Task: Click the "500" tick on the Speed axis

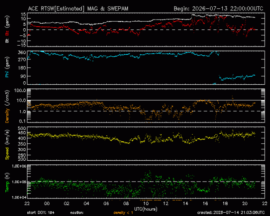Action: [22, 128]
